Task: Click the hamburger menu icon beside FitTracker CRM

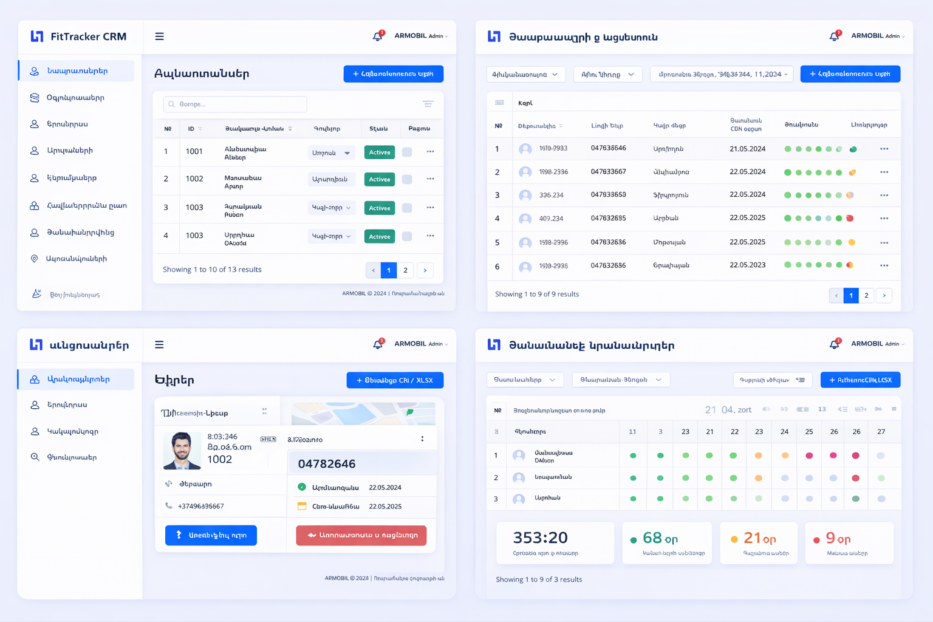Action: pyautogui.click(x=159, y=36)
